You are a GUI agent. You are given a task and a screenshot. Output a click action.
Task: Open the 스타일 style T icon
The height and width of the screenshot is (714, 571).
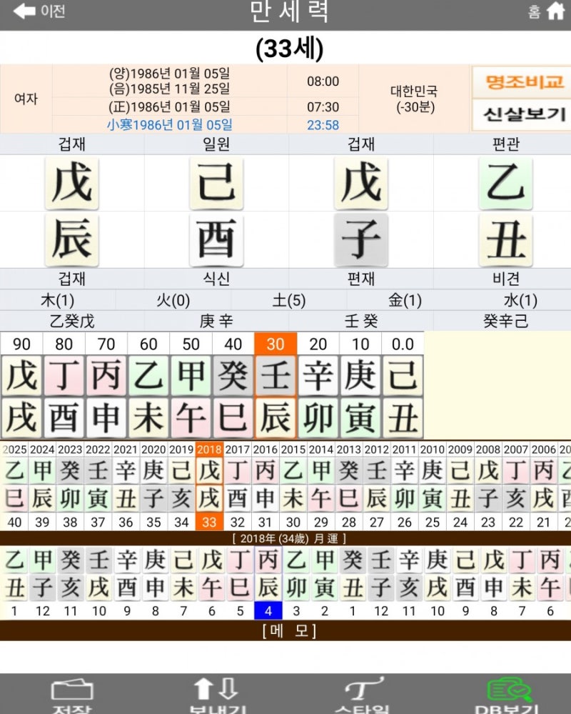[x=363, y=688]
